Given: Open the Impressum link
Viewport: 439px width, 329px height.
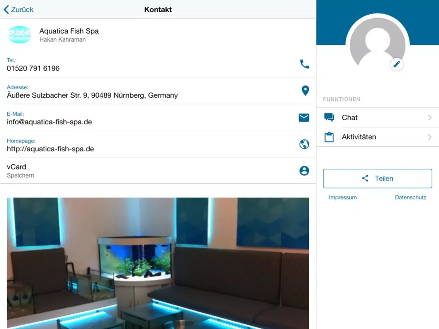Looking at the screenshot, I should pos(342,197).
